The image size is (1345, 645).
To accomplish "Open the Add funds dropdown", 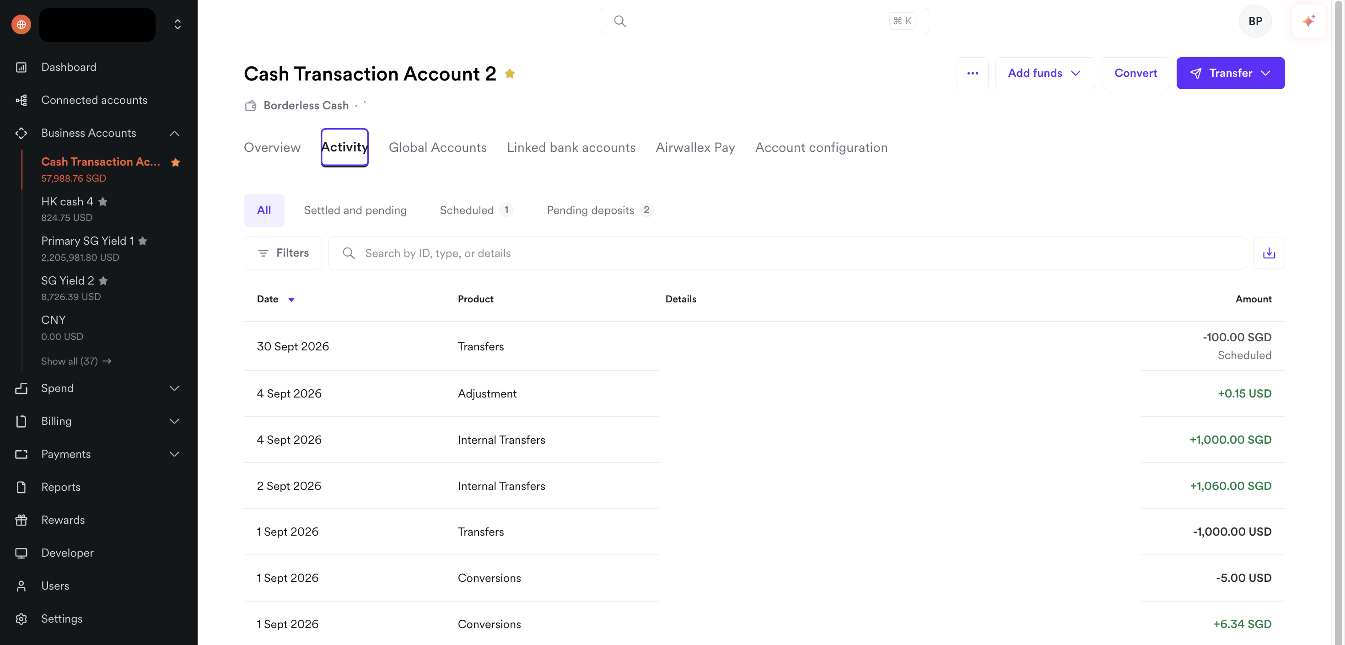I will pos(1044,73).
